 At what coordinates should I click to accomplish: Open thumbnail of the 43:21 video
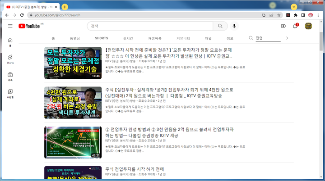(x=73, y=142)
